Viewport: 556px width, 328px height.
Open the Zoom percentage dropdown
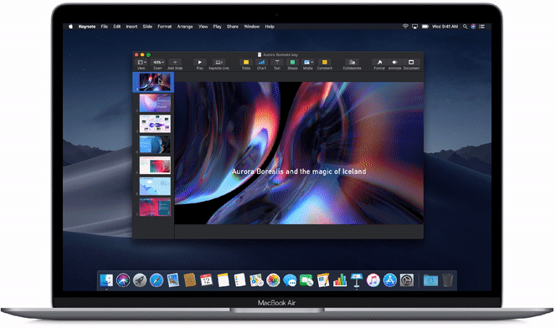(158, 63)
